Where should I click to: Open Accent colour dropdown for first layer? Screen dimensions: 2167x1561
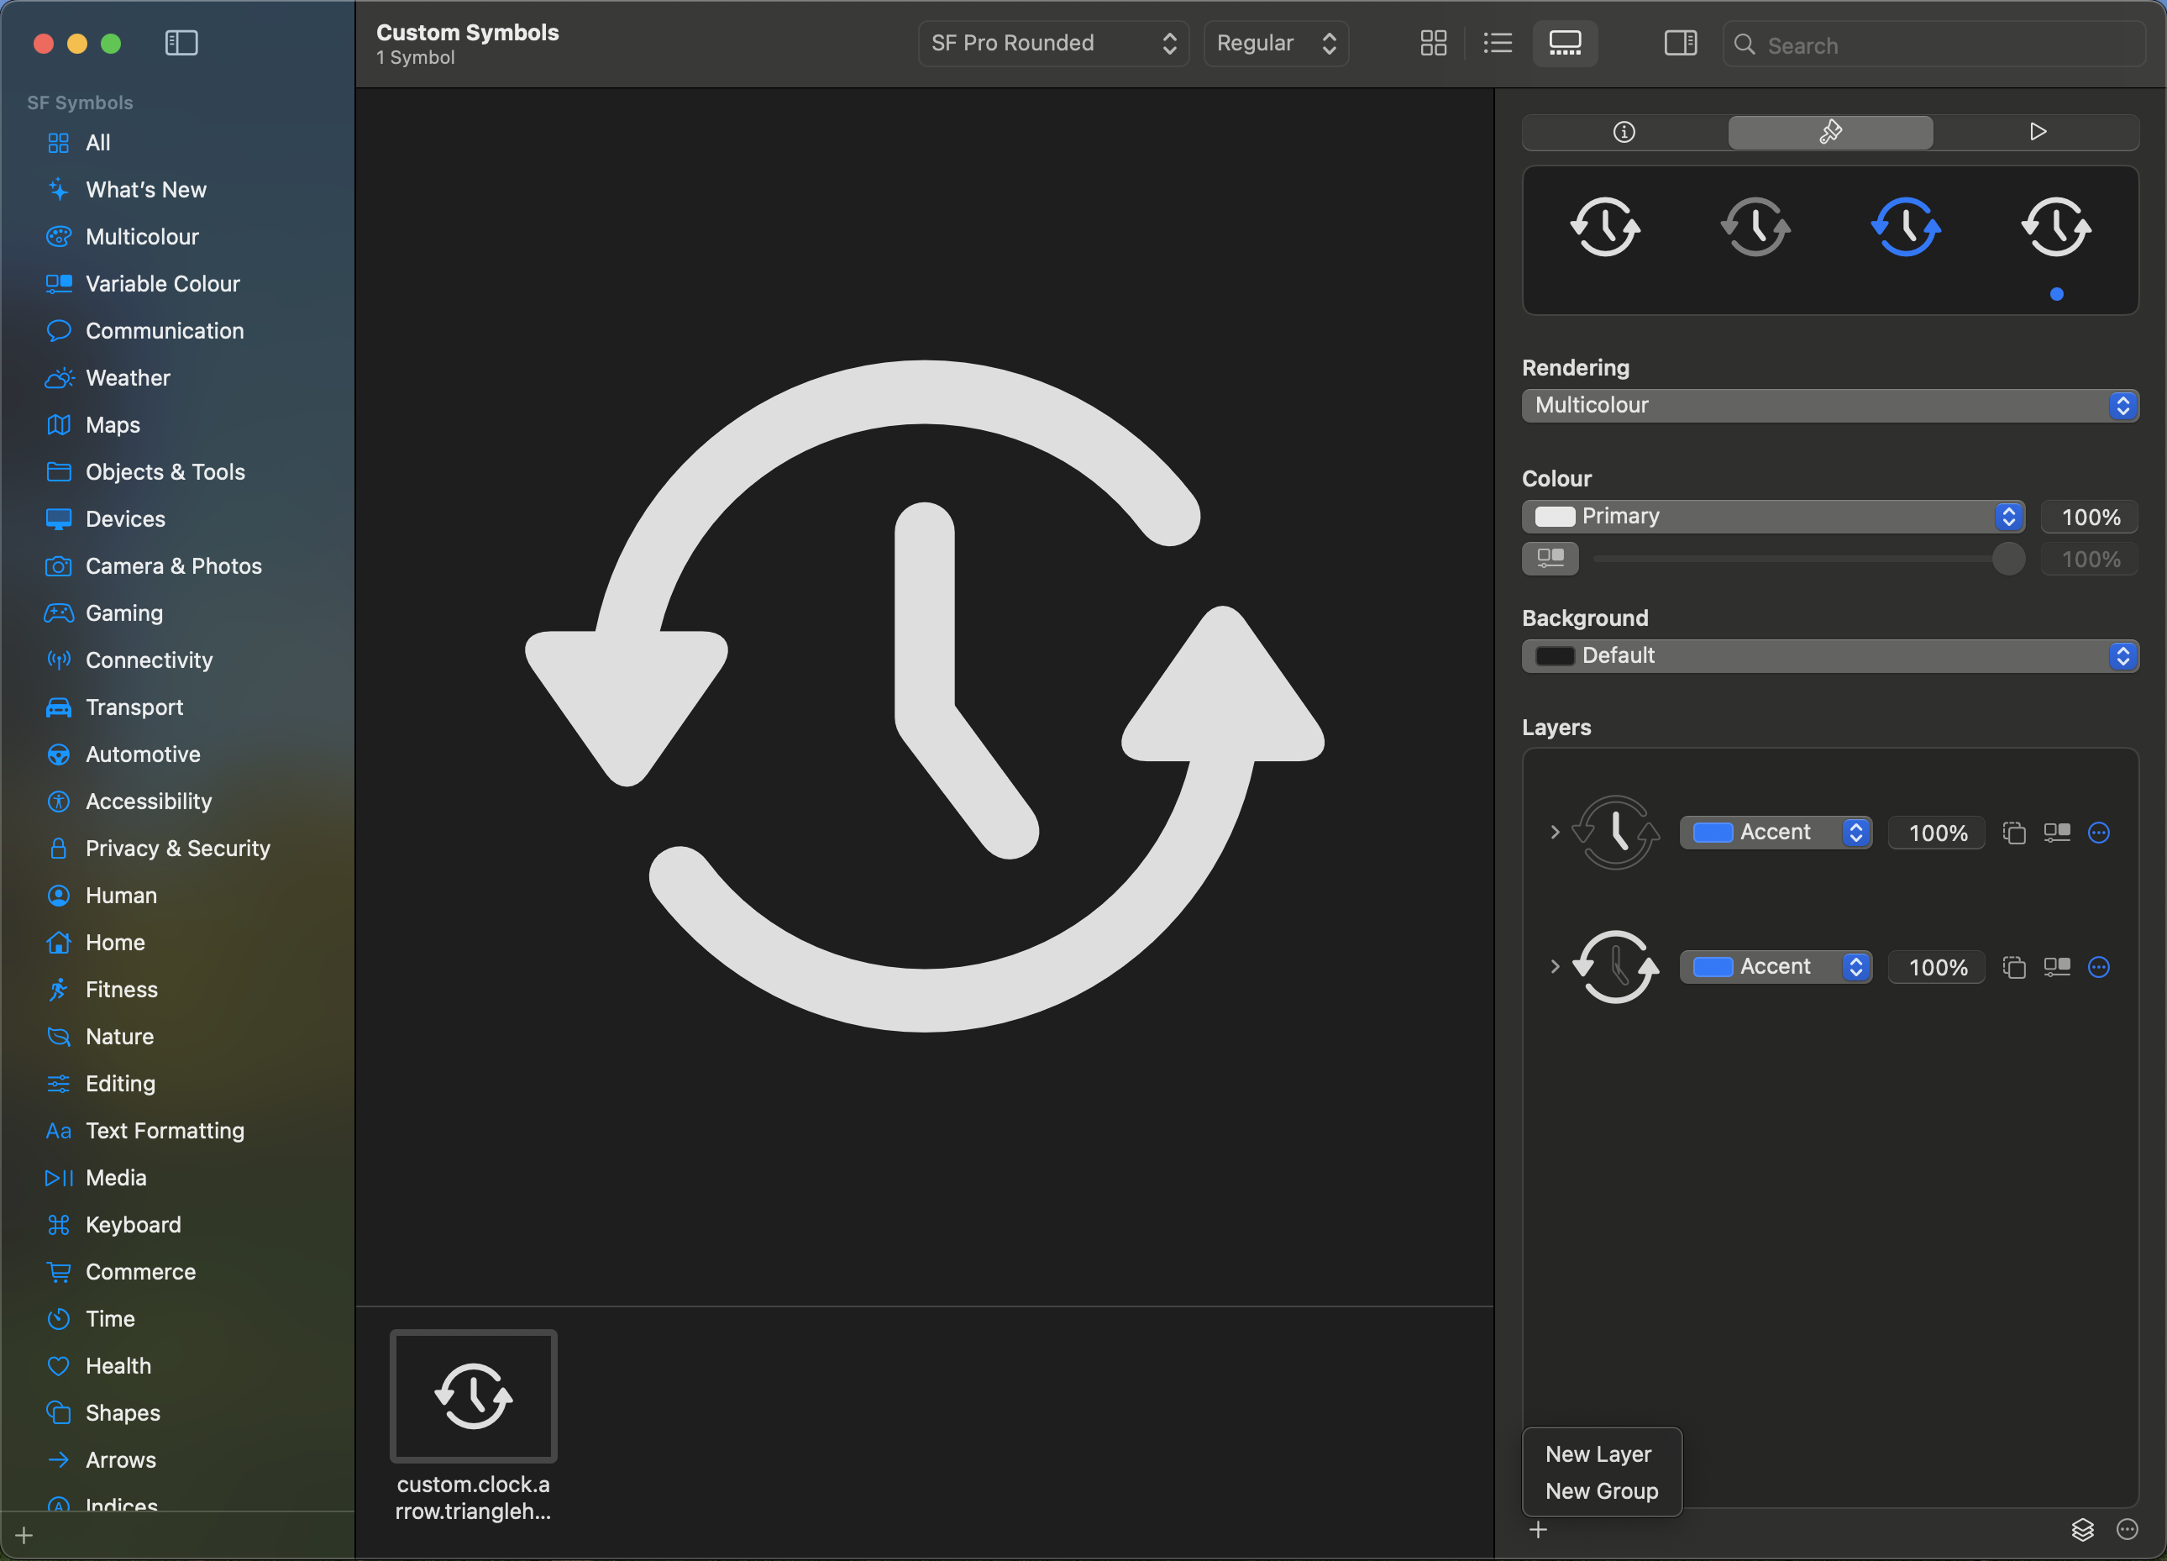(x=1776, y=833)
